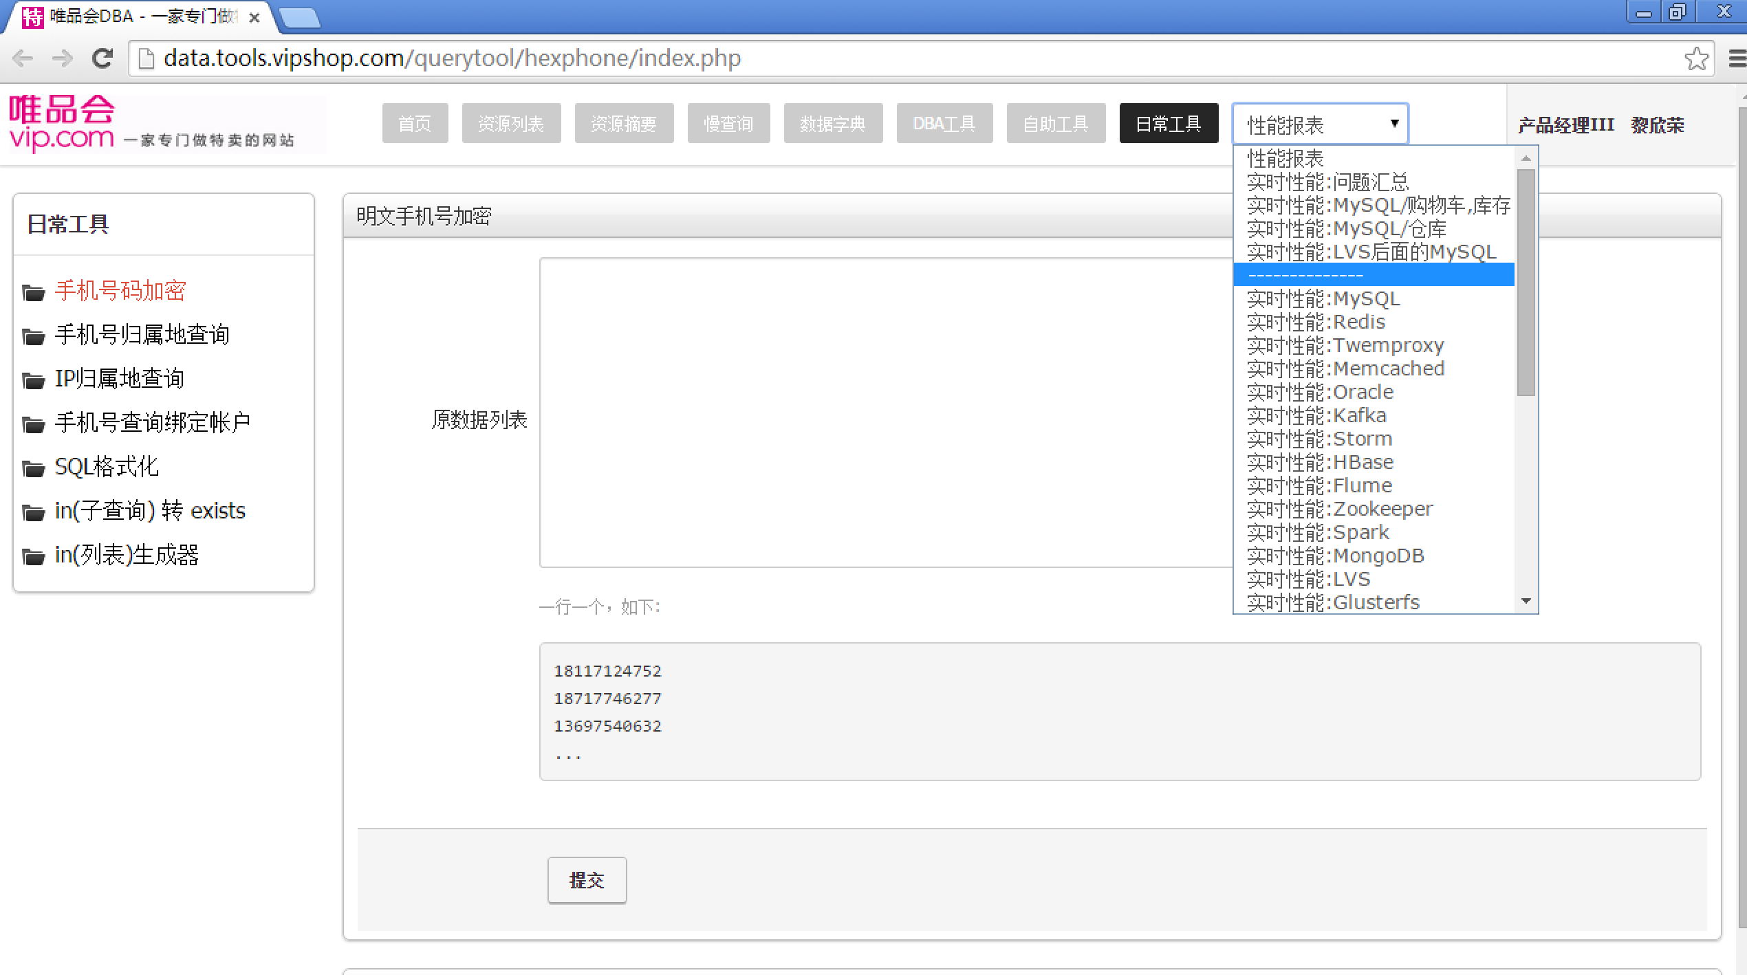Choose 实时性能:Memcached from the list
Screen dimensions: 1747x975
click(x=1374, y=369)
